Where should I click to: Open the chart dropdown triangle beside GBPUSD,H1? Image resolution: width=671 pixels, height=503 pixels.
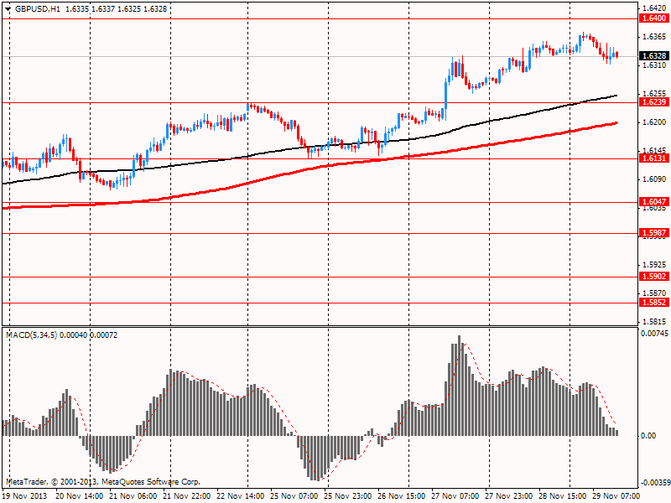pyautogui.click(x=8, y=8)
